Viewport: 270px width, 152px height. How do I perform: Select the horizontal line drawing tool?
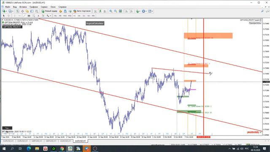pyautogui.click(x=19, y=16)
